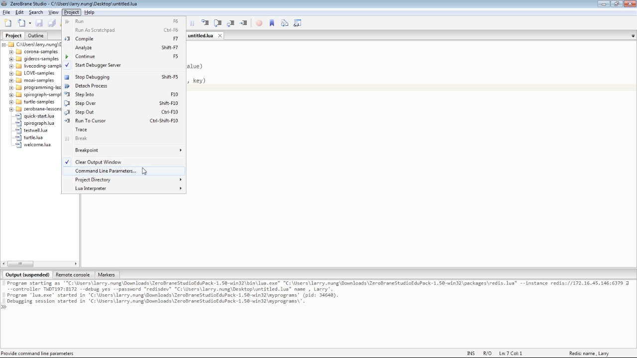Open the Watch window toolbar icon
637x358 pixels.
[298, 23]
